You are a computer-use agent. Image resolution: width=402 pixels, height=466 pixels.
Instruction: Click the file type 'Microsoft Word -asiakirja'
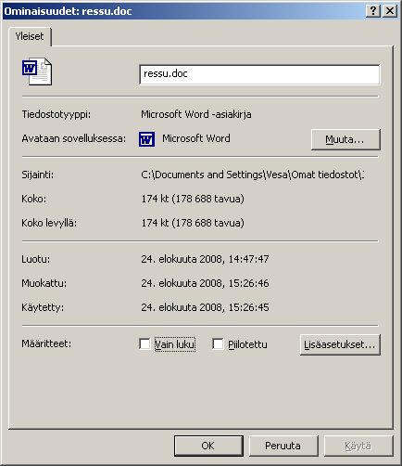(x=196, y=114)
